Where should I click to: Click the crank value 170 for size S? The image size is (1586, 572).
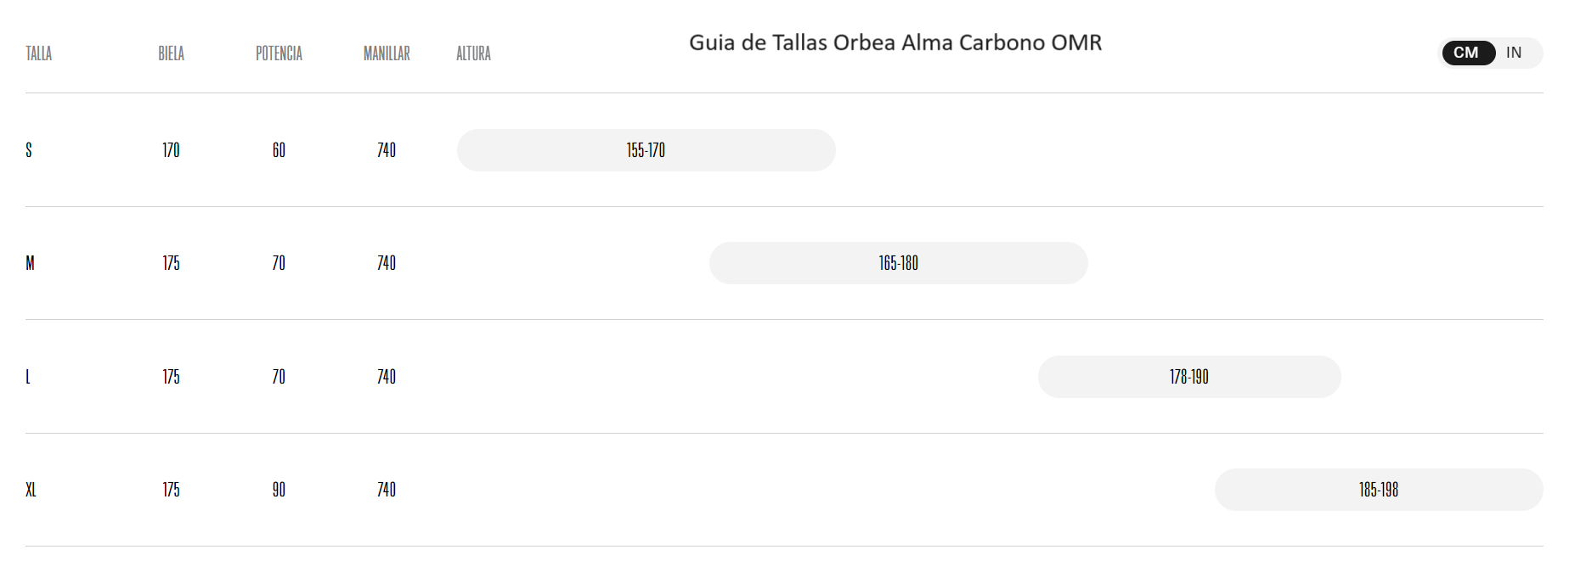170,150
